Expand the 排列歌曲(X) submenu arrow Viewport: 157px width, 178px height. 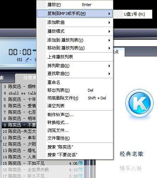[x=109, y=66]
